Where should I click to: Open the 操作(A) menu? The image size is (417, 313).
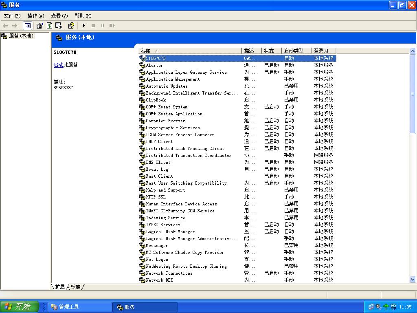point(35,16)
